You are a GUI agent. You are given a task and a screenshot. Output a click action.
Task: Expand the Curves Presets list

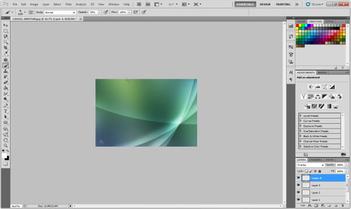coord(301,121)
